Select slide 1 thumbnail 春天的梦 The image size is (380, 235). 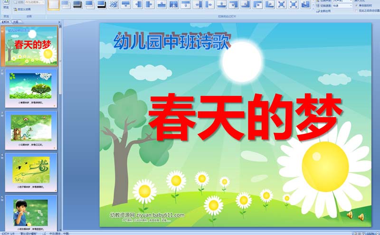point(31,46)
